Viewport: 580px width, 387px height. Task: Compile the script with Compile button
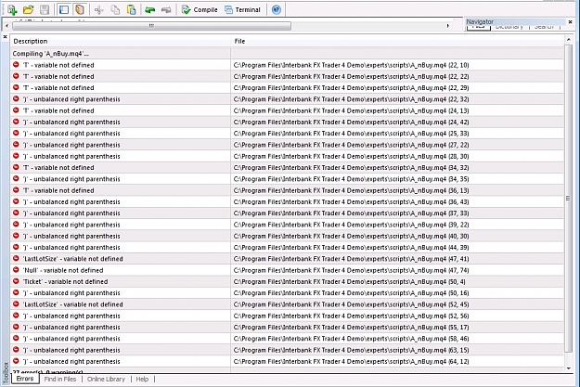[x=200, y=10]
